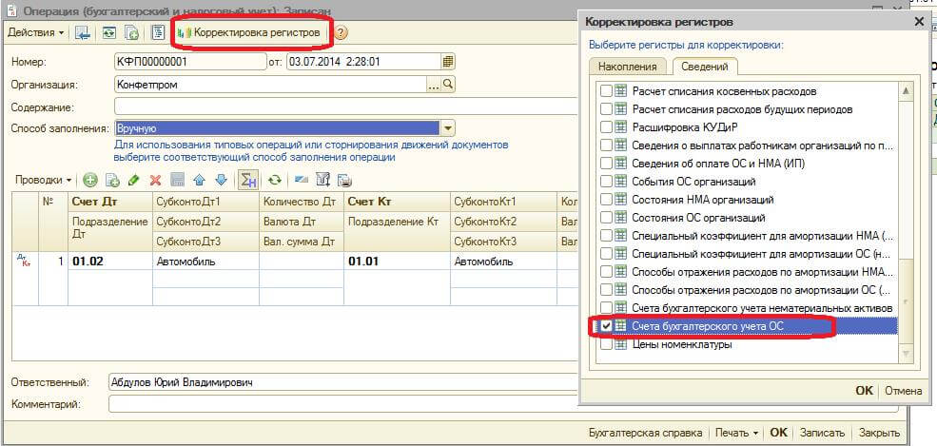Image resolution: width=937 pixels, height=446 pixels.
Task: Refresh entries with the green arrows icon
Action: pyautogui.click(x=275, y=180)
